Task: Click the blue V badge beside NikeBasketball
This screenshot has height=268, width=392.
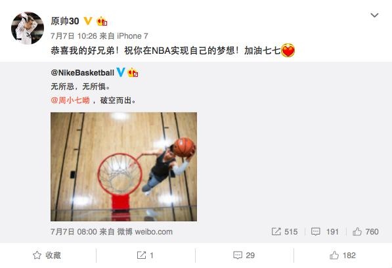Action: tap(121, 72)
